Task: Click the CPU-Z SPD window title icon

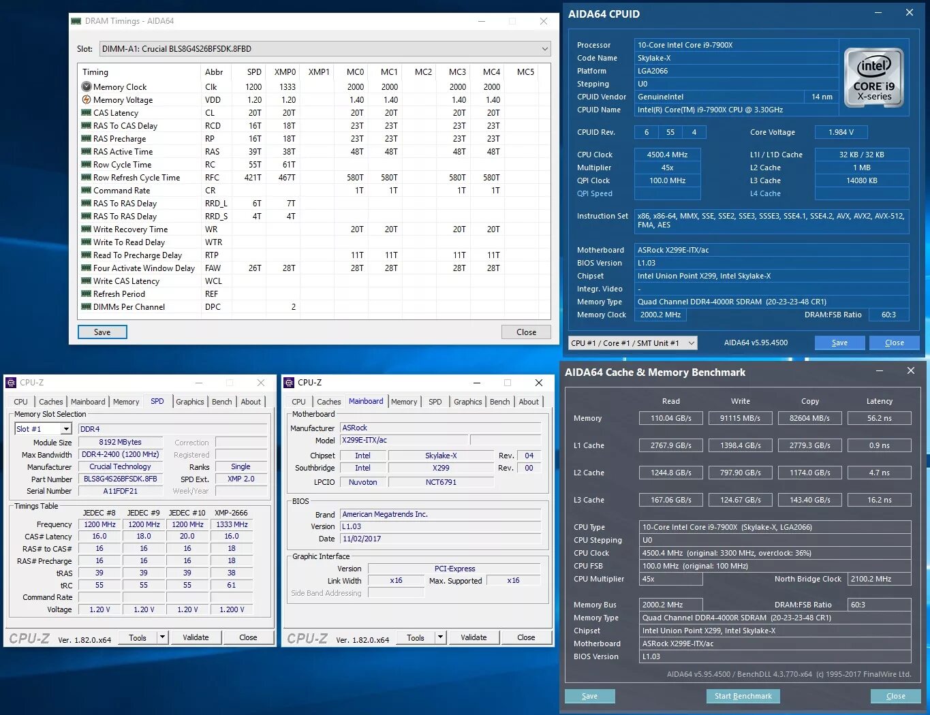Action: (x=12, y=383)
